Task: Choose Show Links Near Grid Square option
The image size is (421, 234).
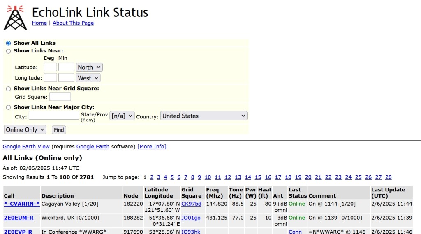Action: point(9,89)
